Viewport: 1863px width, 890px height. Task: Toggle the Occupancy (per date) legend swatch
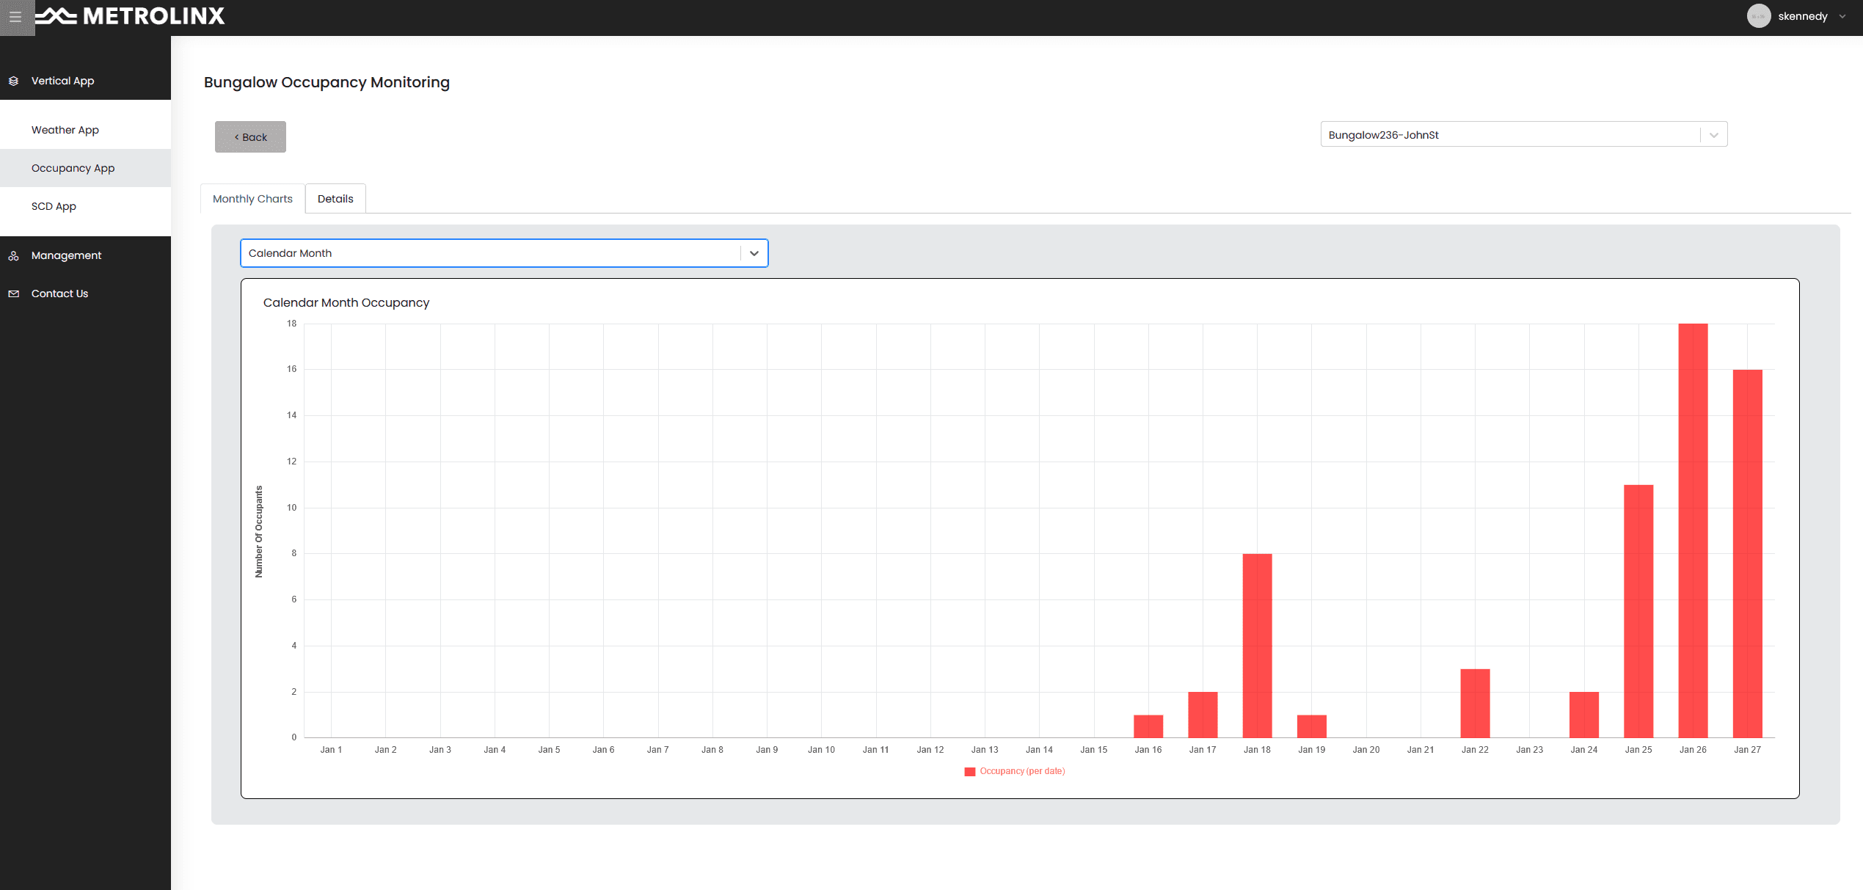pyautogui.click(x=970, y=771)
